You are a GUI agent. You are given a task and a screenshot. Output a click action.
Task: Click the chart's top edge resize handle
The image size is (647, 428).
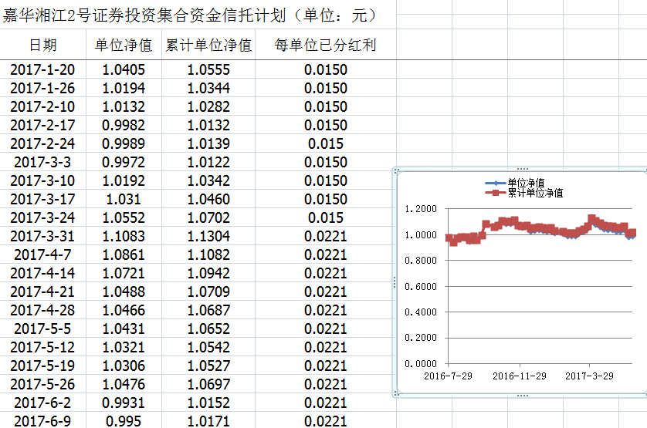tap(523, 168)
